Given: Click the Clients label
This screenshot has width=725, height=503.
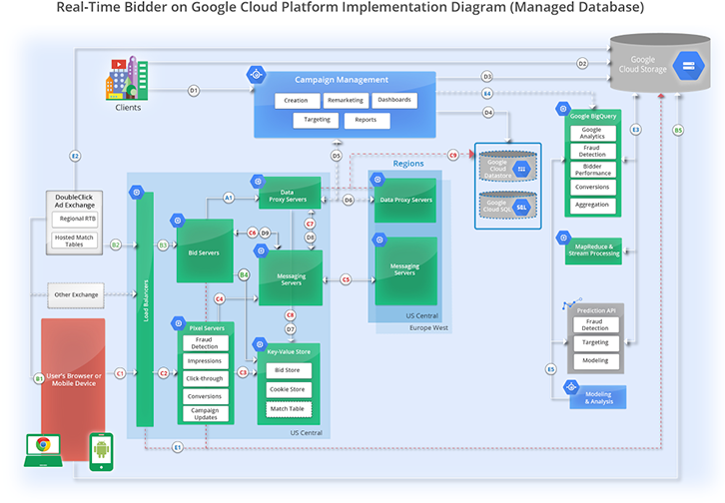Looking at the screenshot, I should [x=128, y=108].
